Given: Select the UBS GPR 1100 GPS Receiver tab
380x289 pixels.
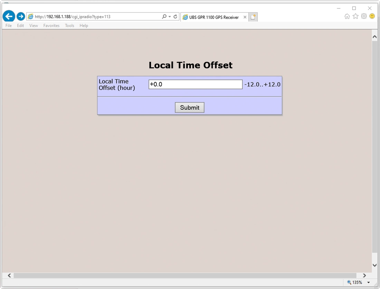Looking at the screenshot, I should pos(214,17).
